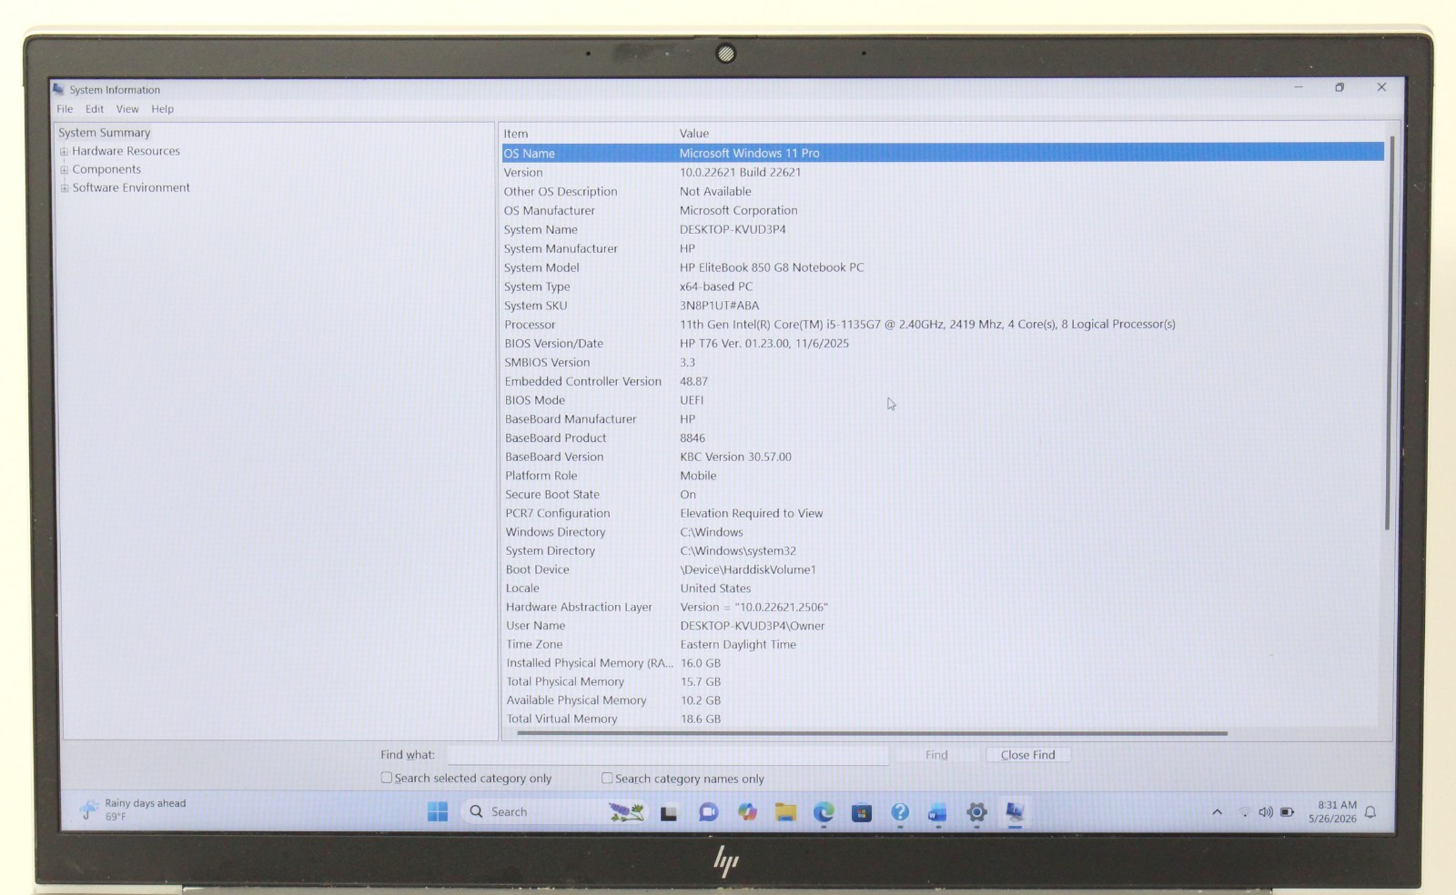
Task: Click the Find what input field
Action: [667, 755]
